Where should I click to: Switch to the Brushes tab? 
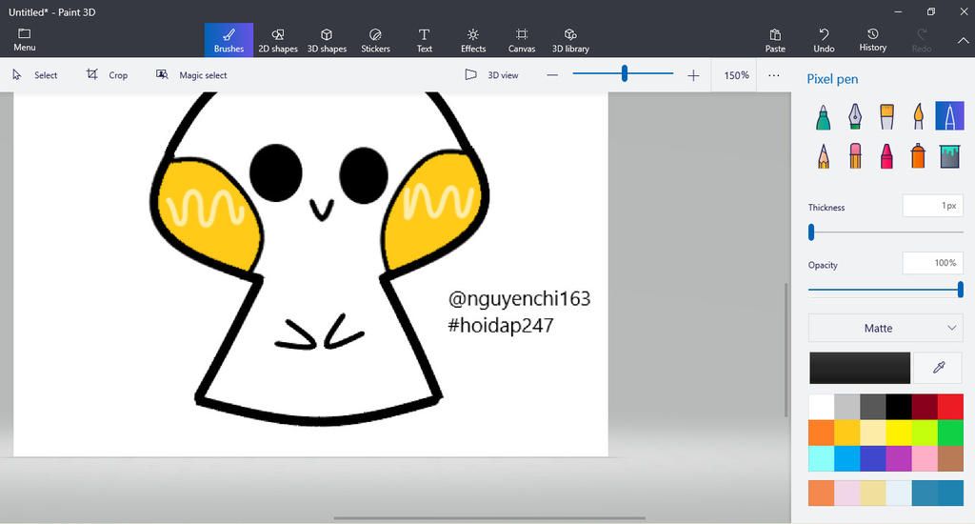229,40
